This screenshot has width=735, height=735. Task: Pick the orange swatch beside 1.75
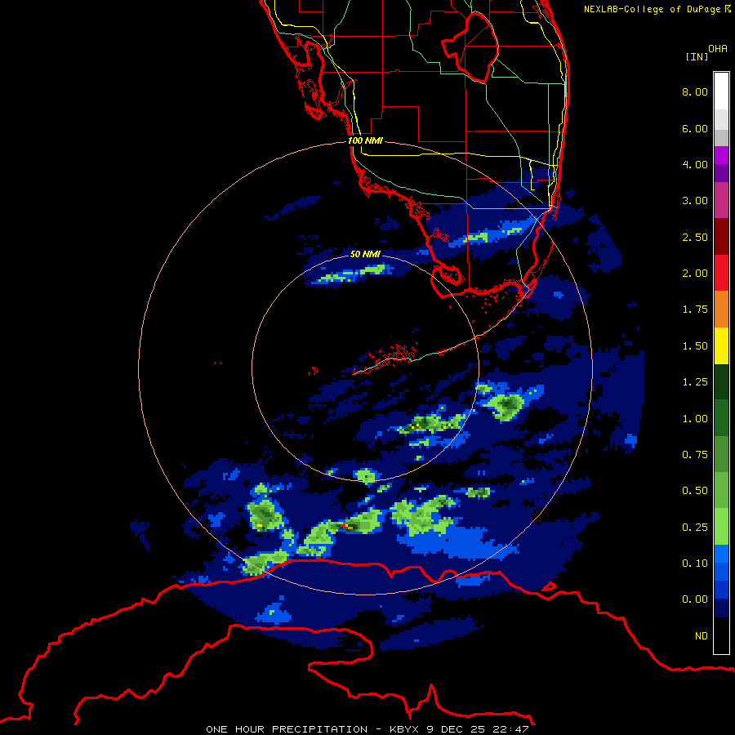(721, 310)
